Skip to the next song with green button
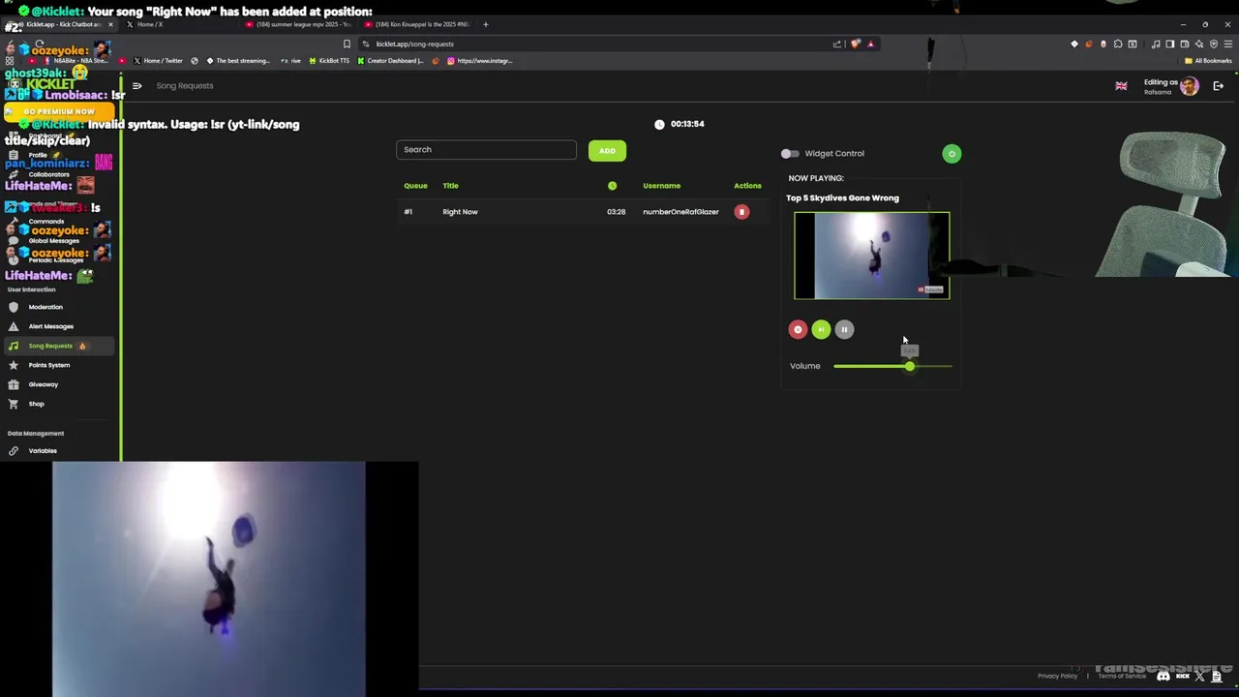This screenshot has height=697, width=1239. point(821,330)
